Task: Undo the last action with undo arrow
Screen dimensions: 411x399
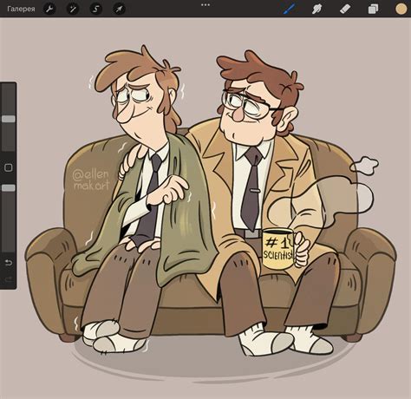Action: tap(9, 263)
